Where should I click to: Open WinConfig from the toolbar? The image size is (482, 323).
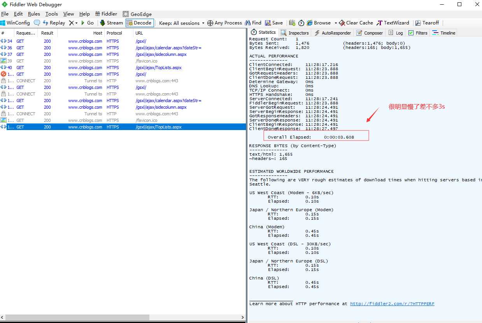pyautogui.click(x=15, y=23)
